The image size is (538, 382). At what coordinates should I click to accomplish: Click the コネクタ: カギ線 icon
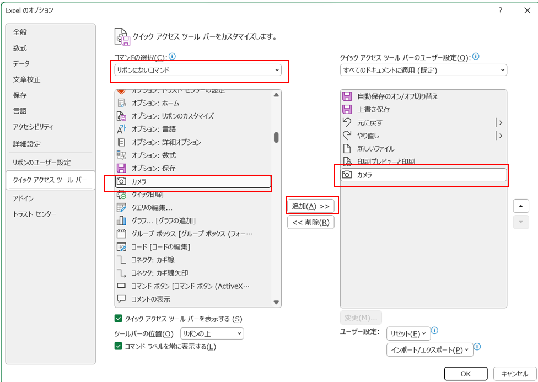click(x=121, y=260)
